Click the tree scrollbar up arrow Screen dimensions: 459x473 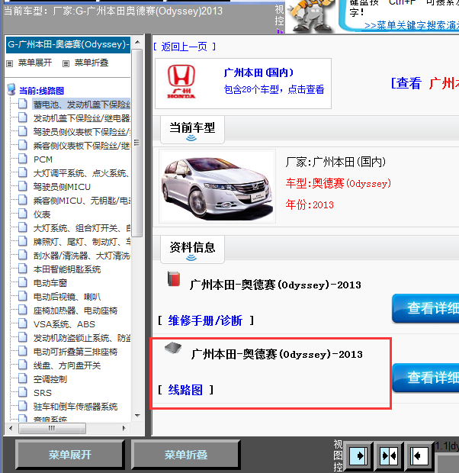tap(137, 42)
